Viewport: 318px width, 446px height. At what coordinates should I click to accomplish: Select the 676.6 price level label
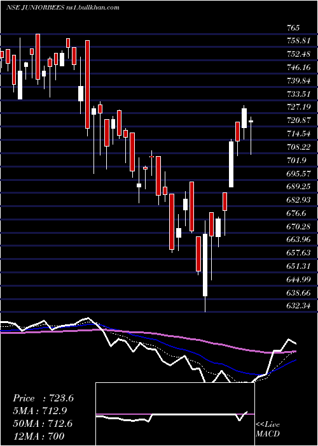[x=296, y=213]
